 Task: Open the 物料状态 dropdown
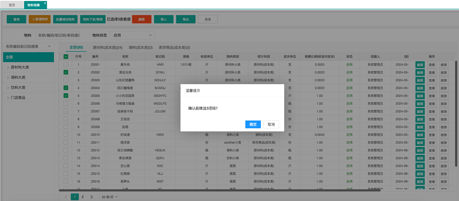click(133, 35)
